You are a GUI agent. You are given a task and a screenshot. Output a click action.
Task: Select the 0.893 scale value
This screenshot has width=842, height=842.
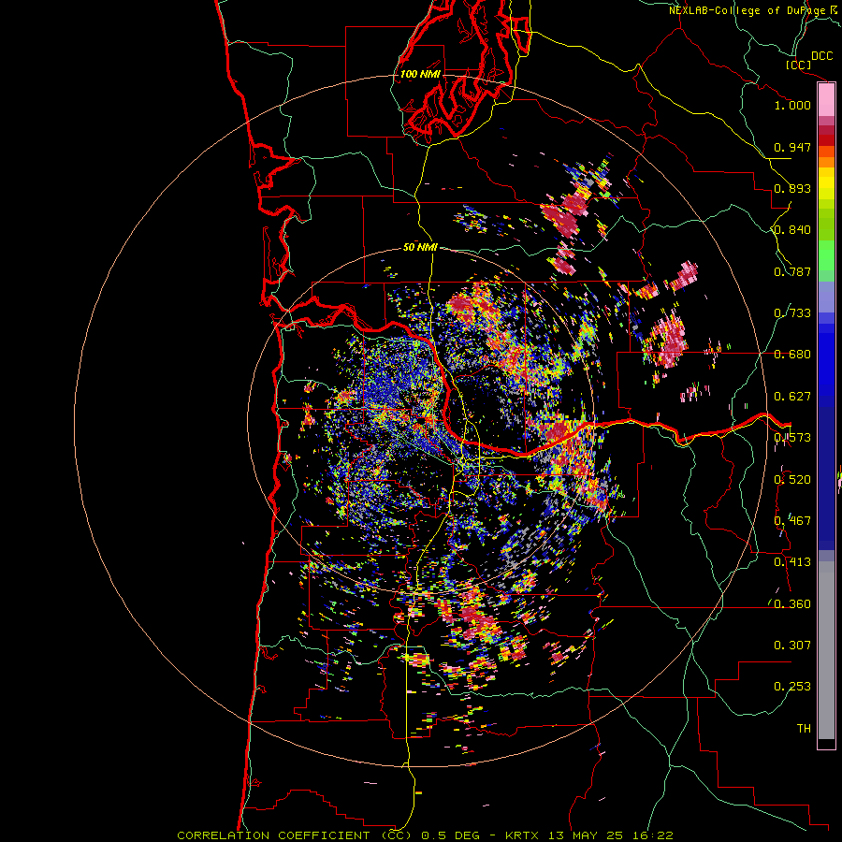[792, 188]
